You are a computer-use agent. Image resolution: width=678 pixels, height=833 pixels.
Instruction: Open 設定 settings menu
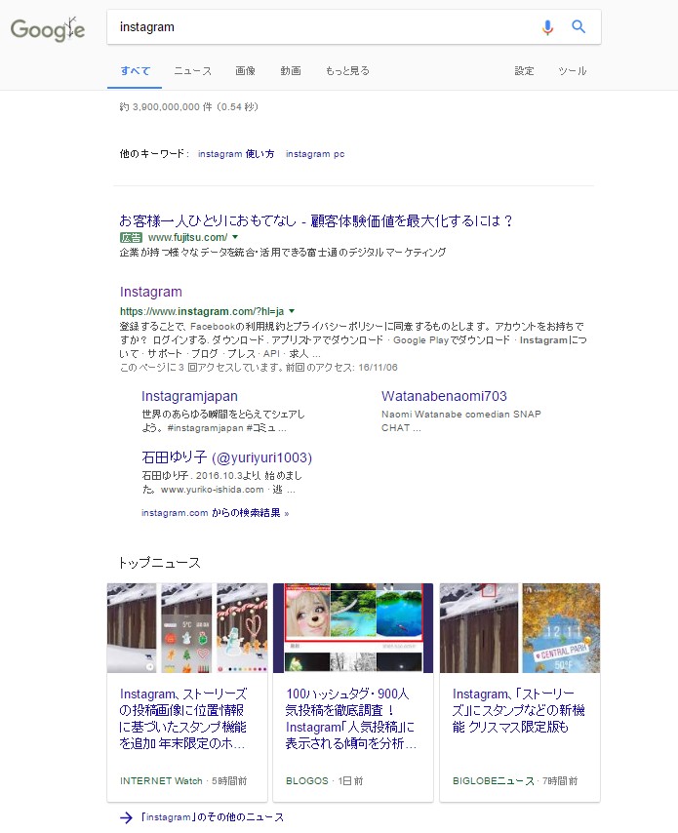(524, 70)
